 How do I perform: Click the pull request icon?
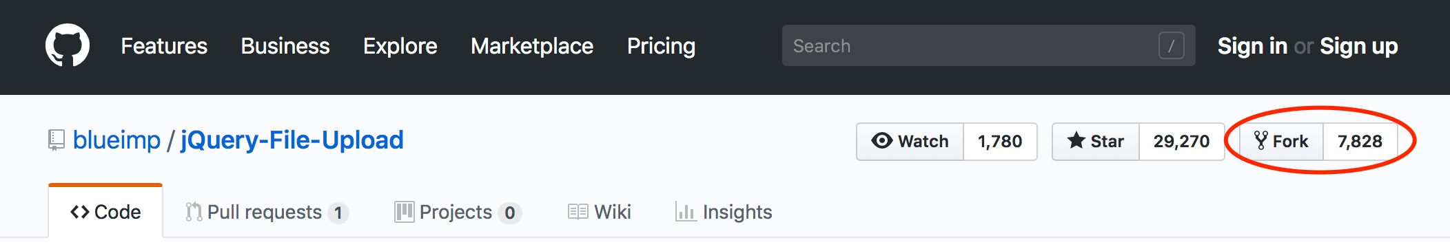pyautogui.click(x=194, y=212)
